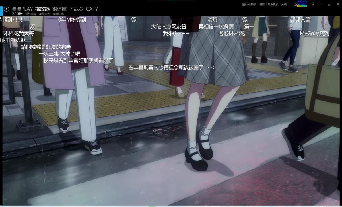Open the 媒体库 media library tab
This screenshot has height=207, width=342.
coord(59,9)
